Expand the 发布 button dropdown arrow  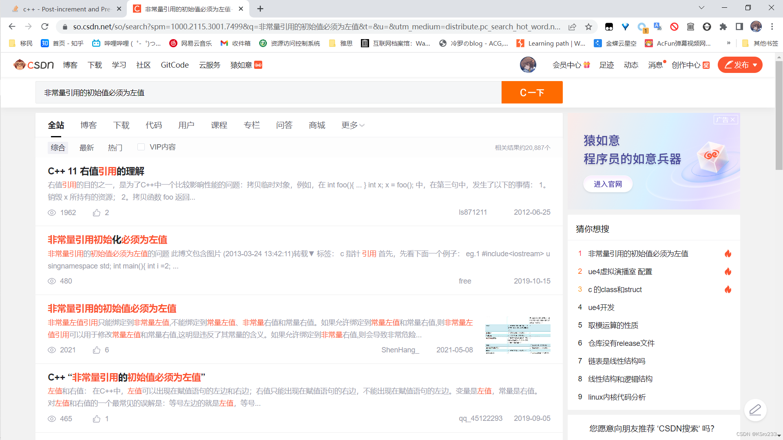(755, 65)
